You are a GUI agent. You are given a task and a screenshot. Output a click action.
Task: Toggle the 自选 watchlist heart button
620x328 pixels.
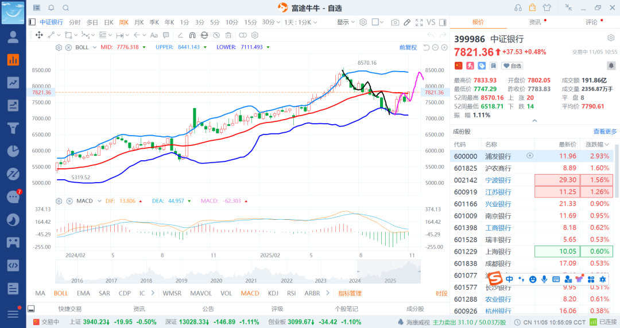point(513,66)
